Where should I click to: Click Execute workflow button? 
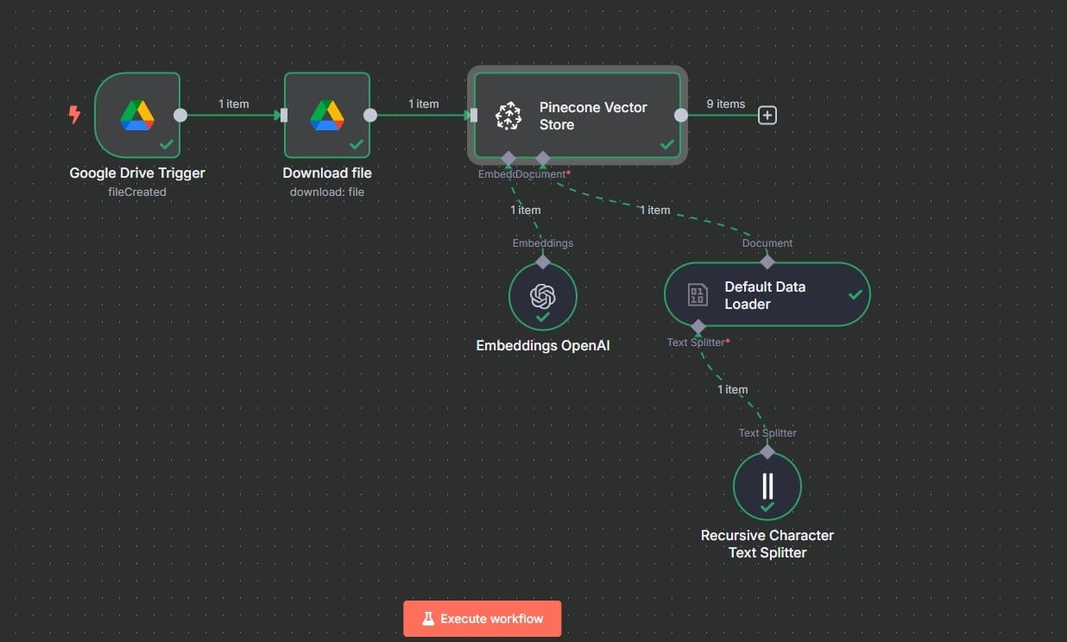(x=483, y=619)
